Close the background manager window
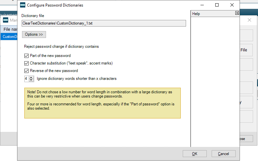The height and width of the screenshot is (161, 258). click(249, 20)
